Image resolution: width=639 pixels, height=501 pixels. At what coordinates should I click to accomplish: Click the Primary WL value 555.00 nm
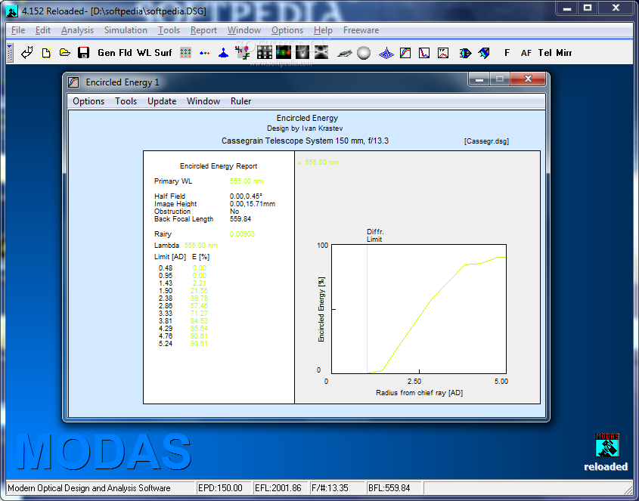click(246, 181)
